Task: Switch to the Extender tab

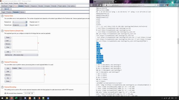Action: click(x=54, y=6)
